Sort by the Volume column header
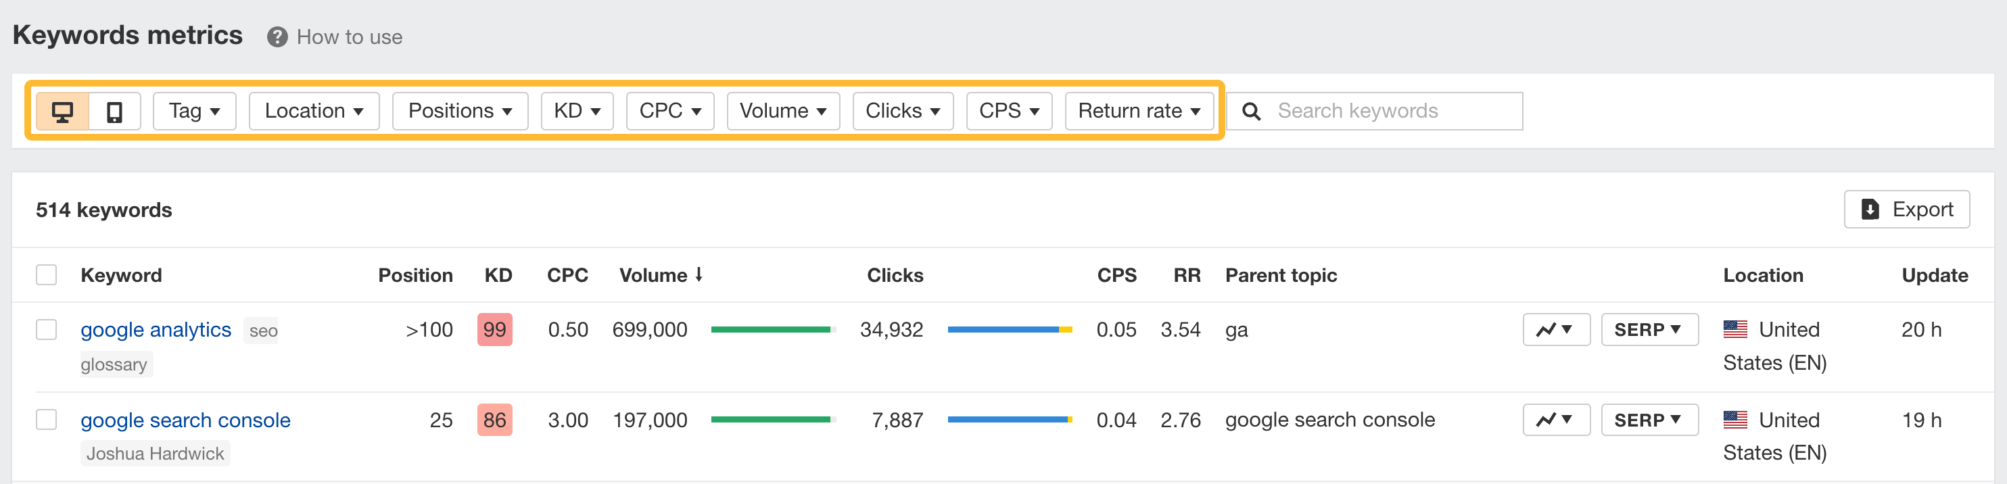The height and width of the screenshot is (484, 2007). pos(661,275)
